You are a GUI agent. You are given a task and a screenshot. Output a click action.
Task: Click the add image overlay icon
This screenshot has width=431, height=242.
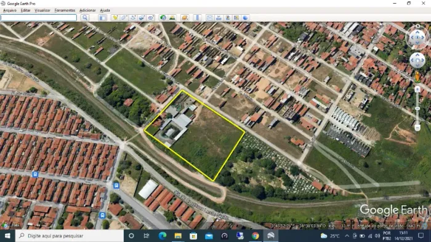point(142,18)
